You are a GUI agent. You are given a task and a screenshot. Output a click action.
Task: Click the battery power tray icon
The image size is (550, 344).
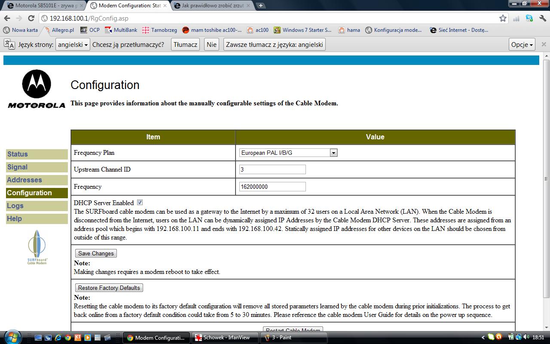coord(511,338)
